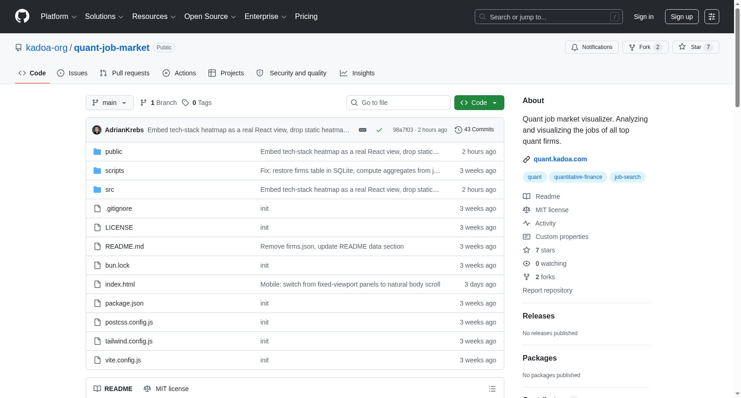Open the LICENSE file
Viewport: 741px width, 398px height.
click(x=119, y=227)
